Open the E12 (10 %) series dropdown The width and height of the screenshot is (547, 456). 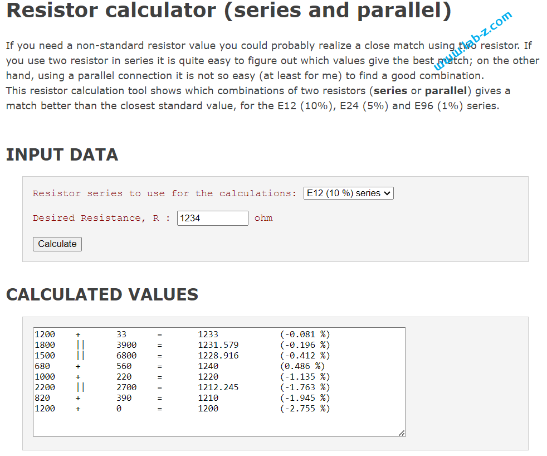click(x=349, y=193)
